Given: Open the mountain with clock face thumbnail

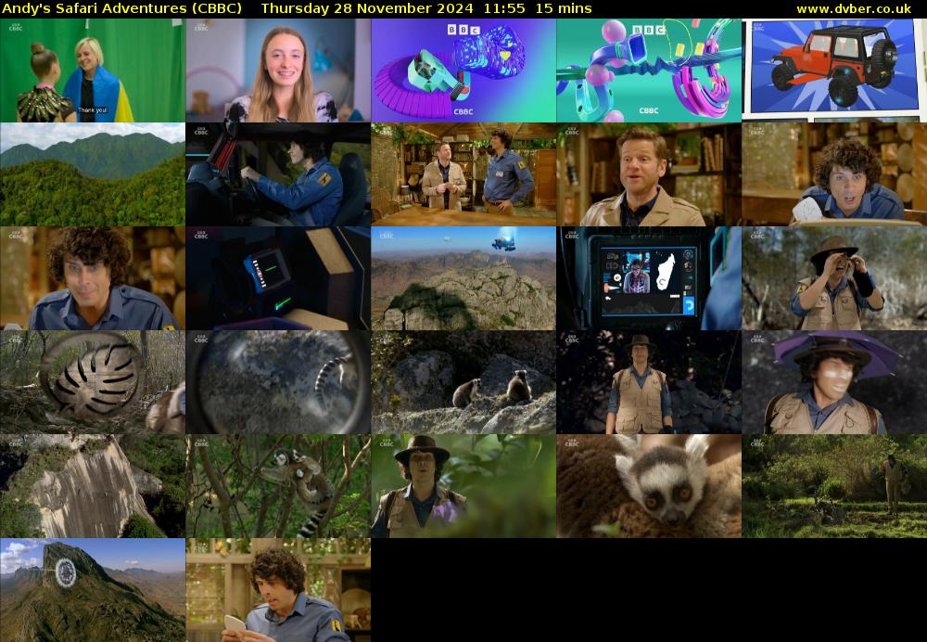Looking at the screenshot, I should pyautogui.click(x=92, y=590).
